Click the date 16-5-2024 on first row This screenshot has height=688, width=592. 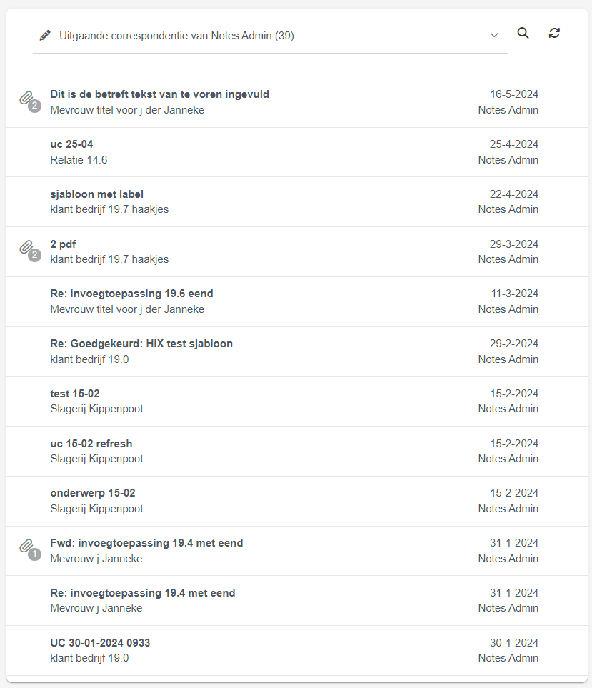514,94
